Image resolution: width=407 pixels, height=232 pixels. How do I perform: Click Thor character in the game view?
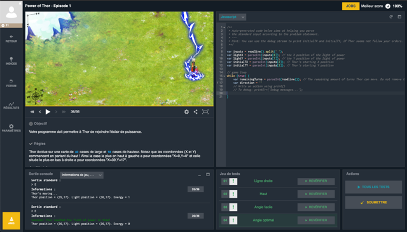pyautogui.click(x=193, y=65)
